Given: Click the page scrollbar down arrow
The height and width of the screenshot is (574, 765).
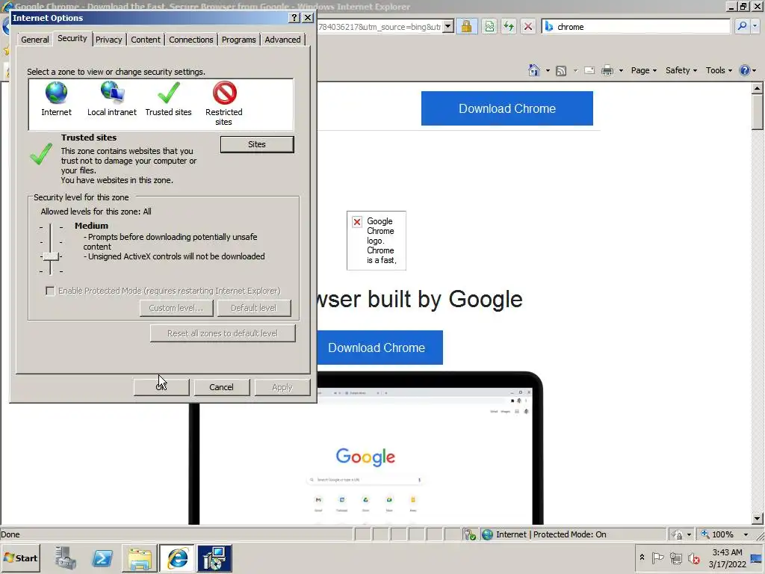Looking at the screenshot, I should (758, 519).
